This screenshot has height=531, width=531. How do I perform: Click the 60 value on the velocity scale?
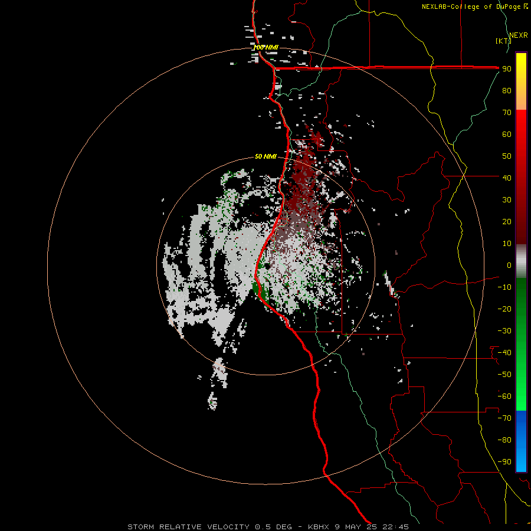point(507,135)
